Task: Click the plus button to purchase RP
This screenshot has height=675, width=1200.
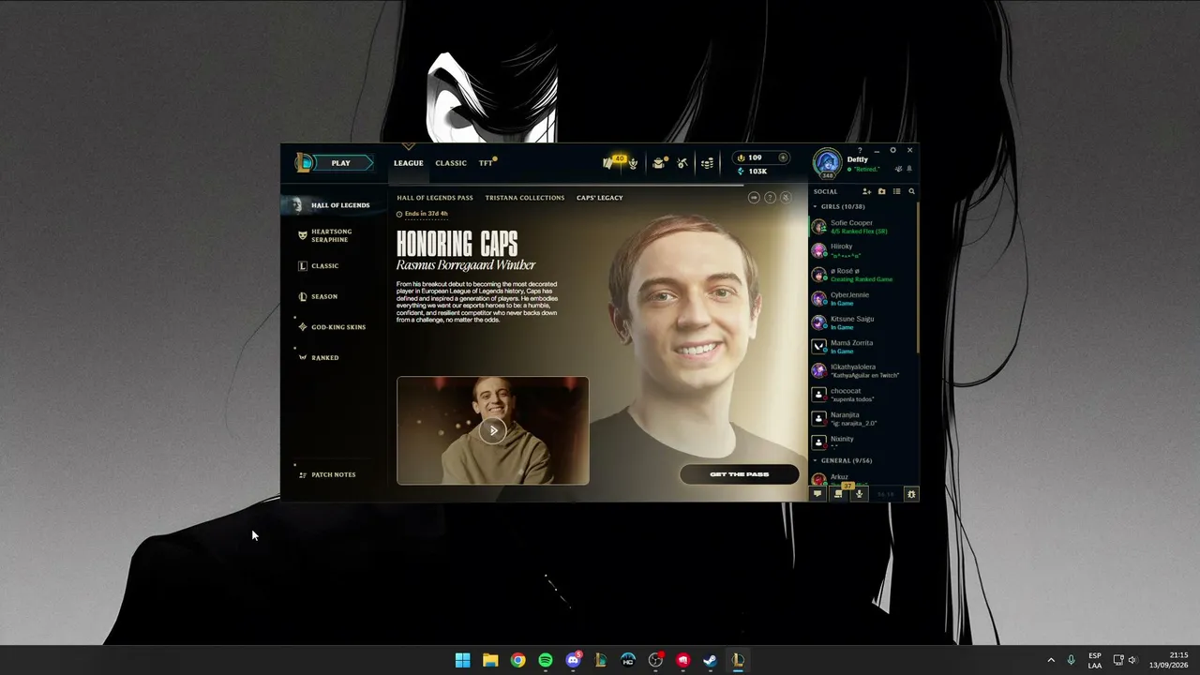Action: coord(783,157)
